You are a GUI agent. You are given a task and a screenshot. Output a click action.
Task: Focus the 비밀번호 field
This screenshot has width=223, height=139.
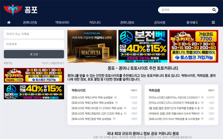34,44
